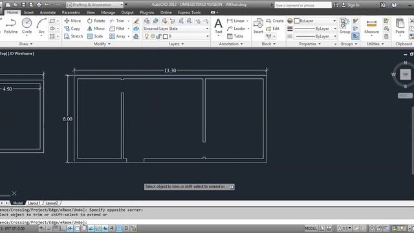Click the Table annotation tool
The image size is (414, 233).
pyautogui.click(x=235, y=36)
